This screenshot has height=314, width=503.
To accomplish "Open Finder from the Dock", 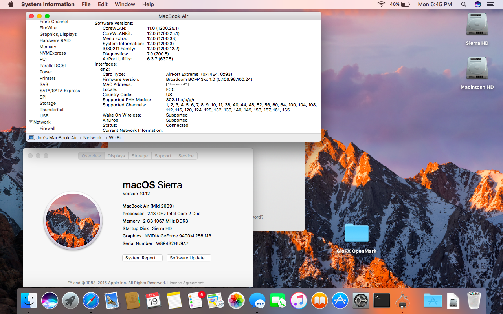I will tap(29, 301).
